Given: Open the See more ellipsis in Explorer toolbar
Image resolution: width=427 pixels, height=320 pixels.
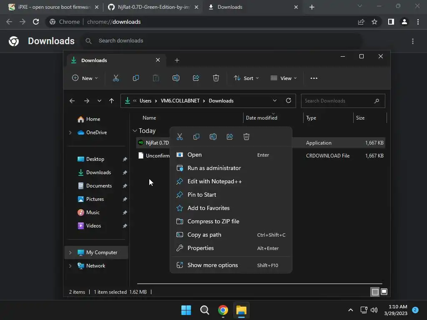Looking at the screenshot, I should tap(314, 78).
